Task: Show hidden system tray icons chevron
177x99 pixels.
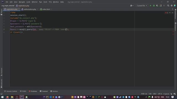Action: [146, 97]
